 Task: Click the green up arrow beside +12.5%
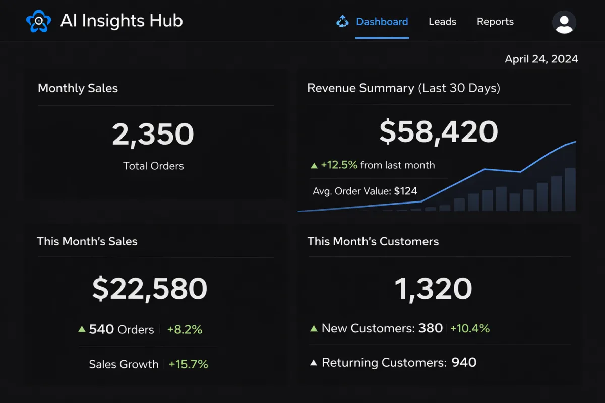point(314,165)
